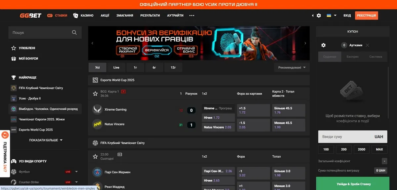Favorite the Xtreme Gaming match star
Screen dimensions: 397x190
coord(95,94)
